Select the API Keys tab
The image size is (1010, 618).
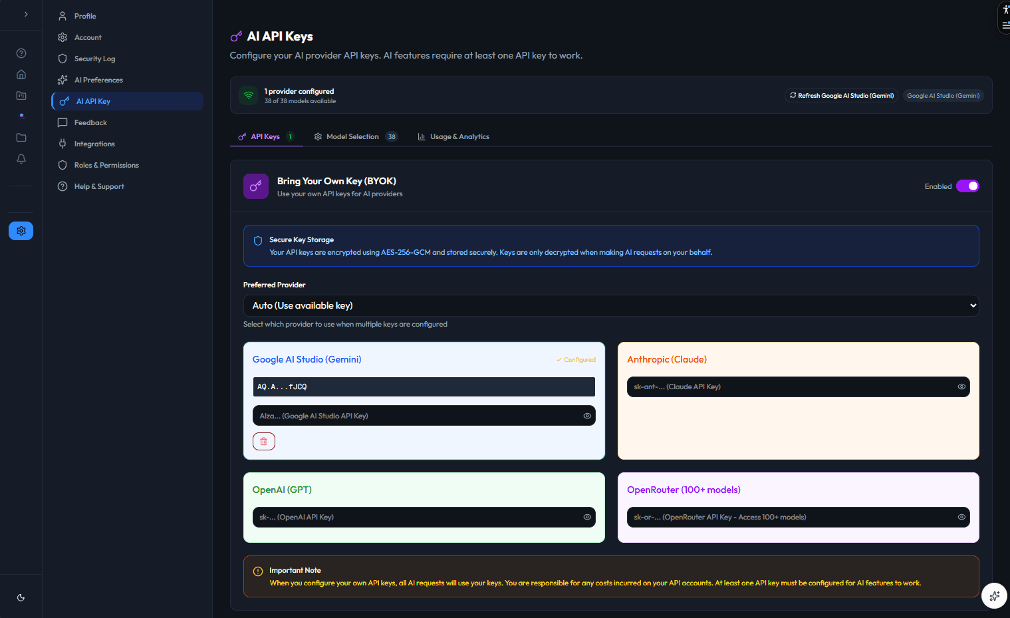[x=266, y=136]
